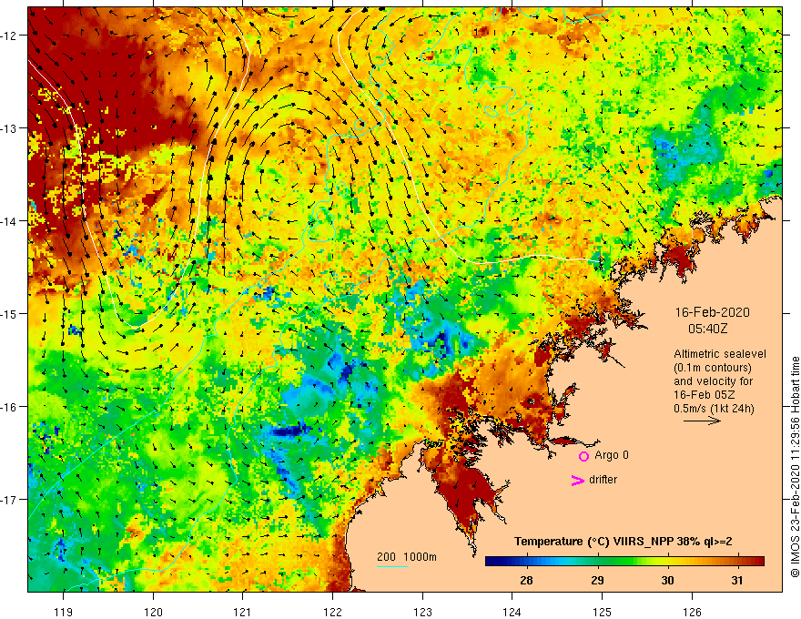Click the '16-Feb-2020' date label
801x619 pixels.
(712, 312)
